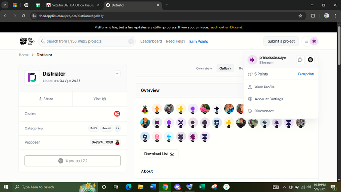This screenshot has height=192, width=341.
Task: Switch to the Overview tab
Action: click(204, 68)
